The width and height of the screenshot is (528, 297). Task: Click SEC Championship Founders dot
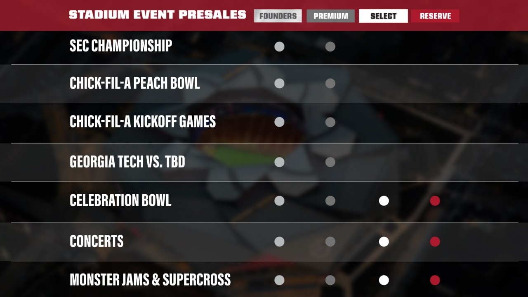279,47
